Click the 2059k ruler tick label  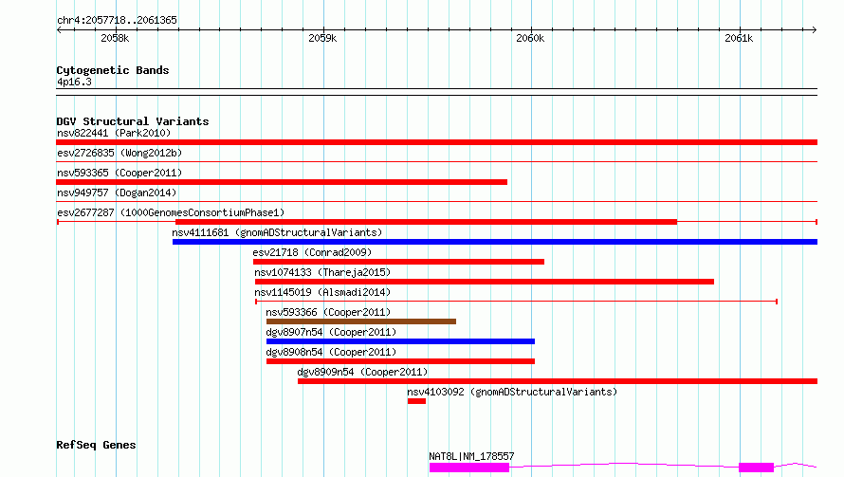click(322, 38)
